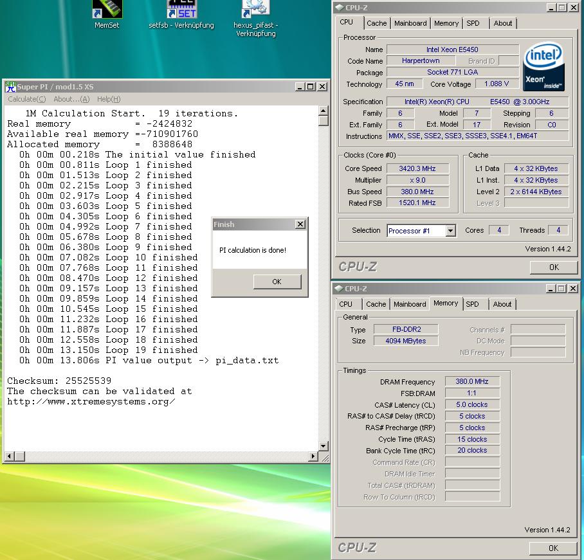The width and height of the screenshot is (584, 560).
Task: Click the Intel Xeon inside logo
Action: click(x=543, y=66)
